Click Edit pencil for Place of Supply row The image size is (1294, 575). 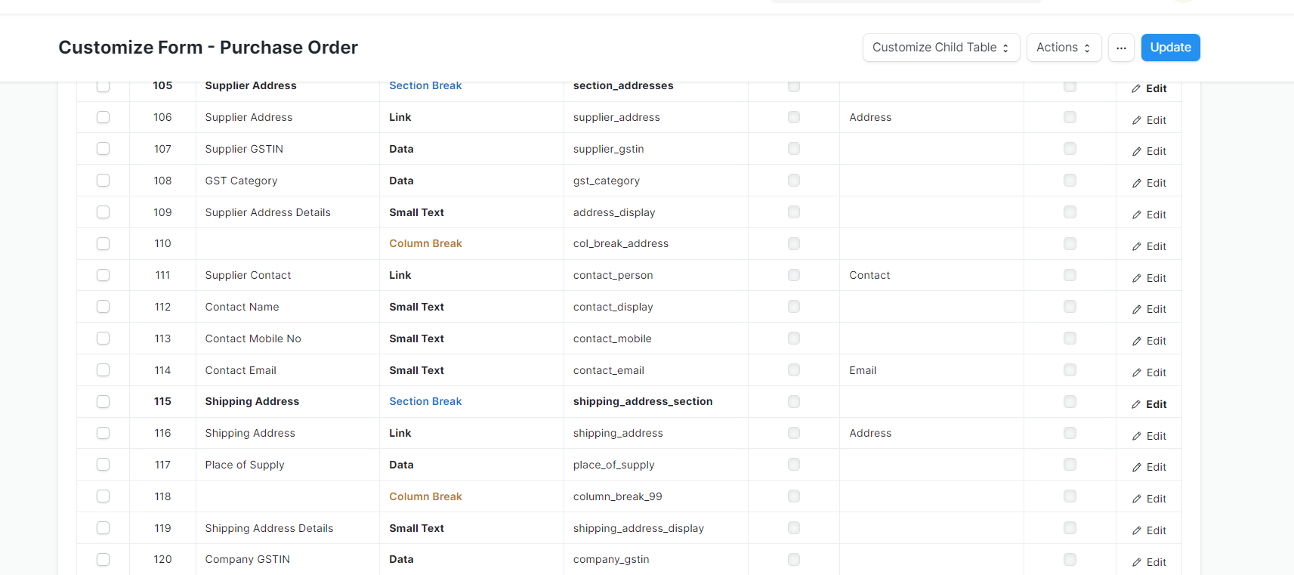pos(1148,467)
